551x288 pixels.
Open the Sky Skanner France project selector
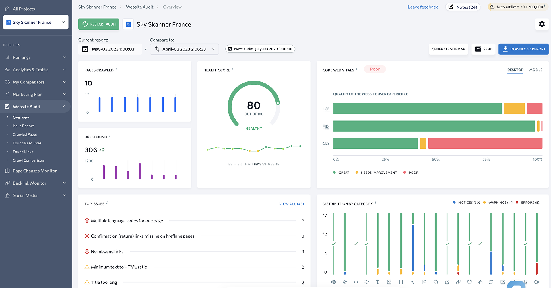click(x=36, y=22)
